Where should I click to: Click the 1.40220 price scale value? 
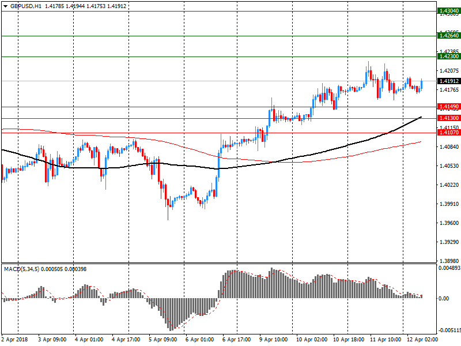tap(449, 185)
